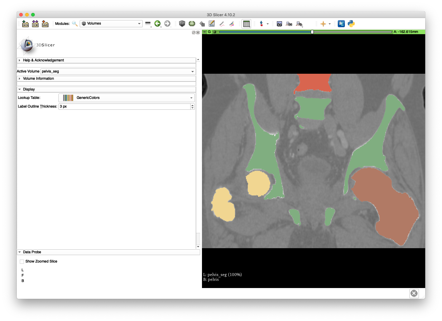Open the Models module icon
The height and width of the screenshot is (321, 442).
[x=192, y=24]
